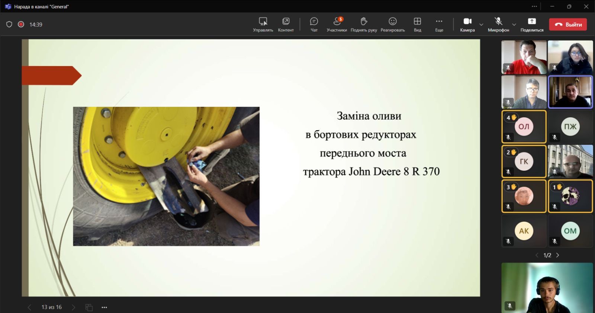Unmute the Микрофон microphone
The width and height of the screenshot is (595, 313).
498,24
